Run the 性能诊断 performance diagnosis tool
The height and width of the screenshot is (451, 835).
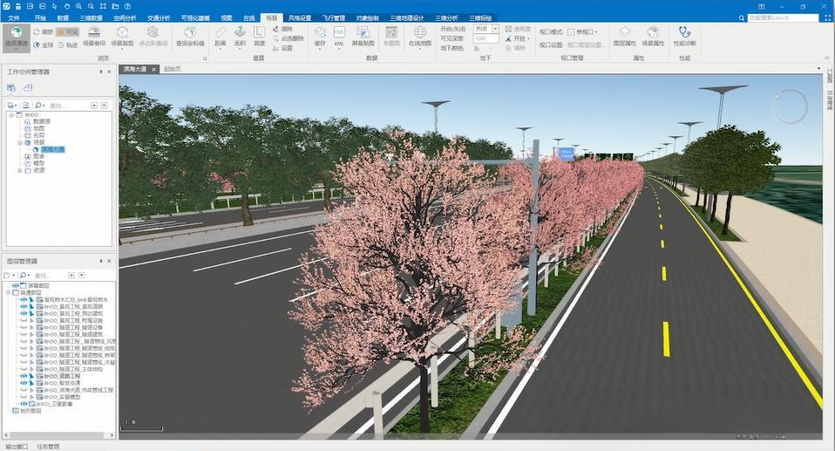point(684,36)
